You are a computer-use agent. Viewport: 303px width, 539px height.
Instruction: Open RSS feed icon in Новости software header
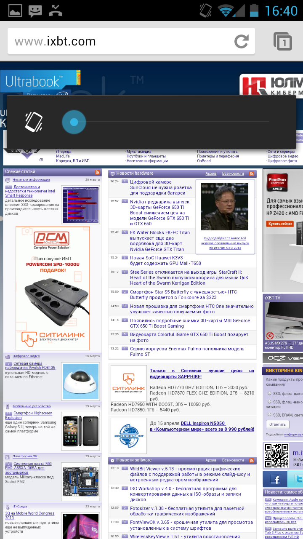(252, 460)
